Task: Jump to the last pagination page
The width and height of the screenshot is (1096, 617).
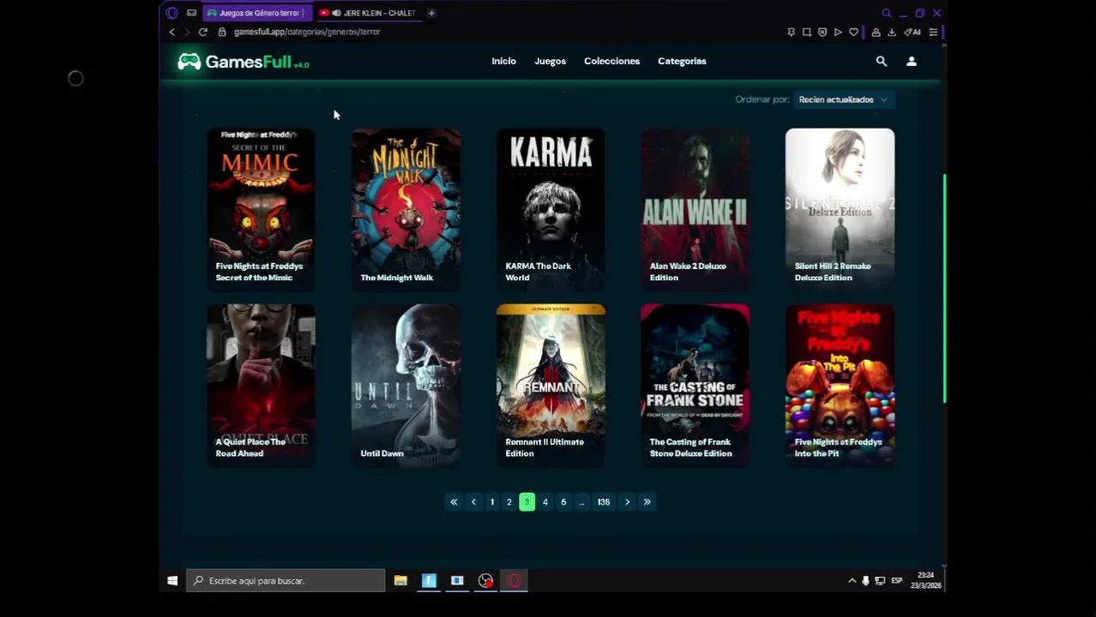Action: point(647,502)
